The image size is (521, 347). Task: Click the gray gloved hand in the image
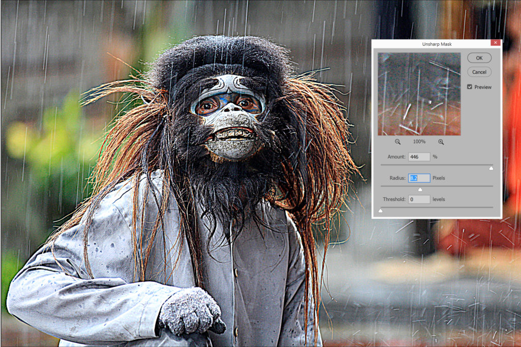pyautogui.click(x=189, y=311)
